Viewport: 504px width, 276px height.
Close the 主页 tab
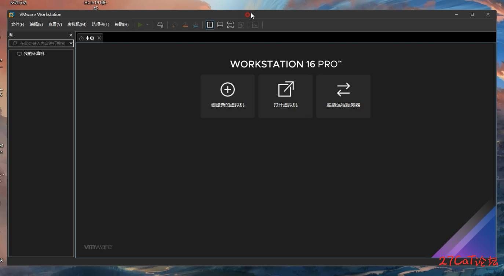point(99,38)
